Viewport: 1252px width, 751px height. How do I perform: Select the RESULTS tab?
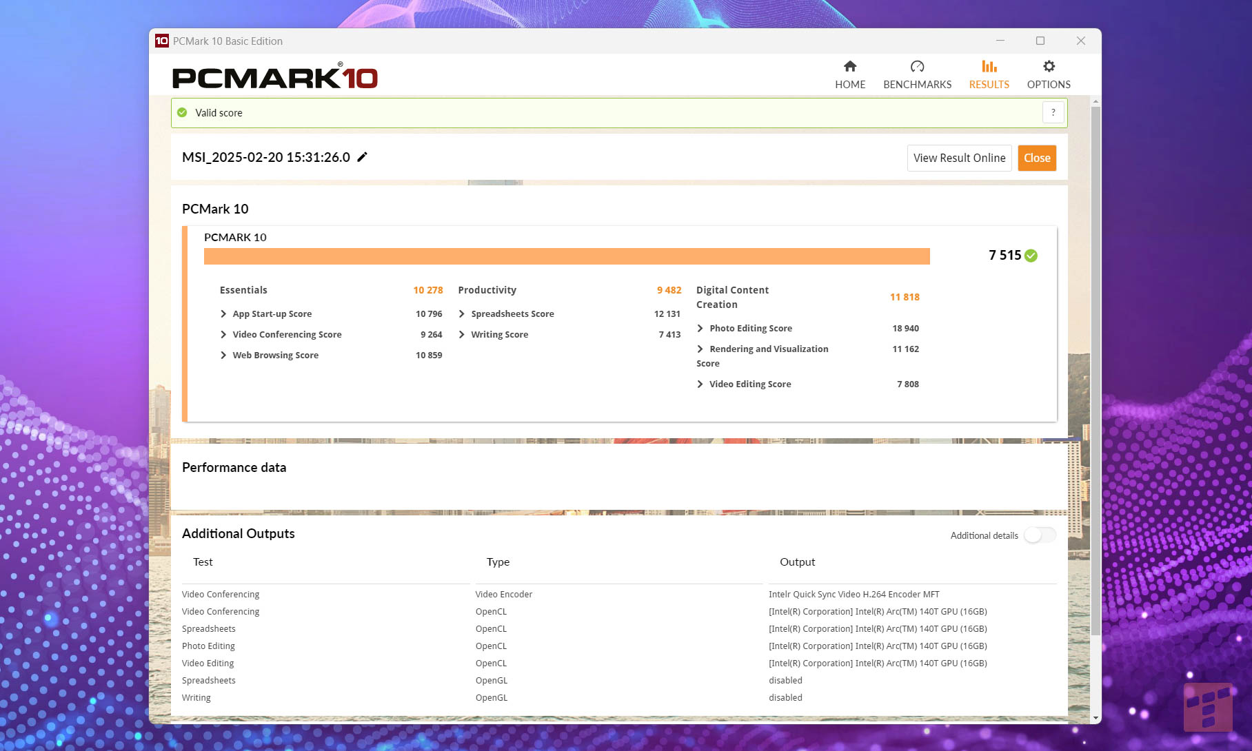[989, 74]
